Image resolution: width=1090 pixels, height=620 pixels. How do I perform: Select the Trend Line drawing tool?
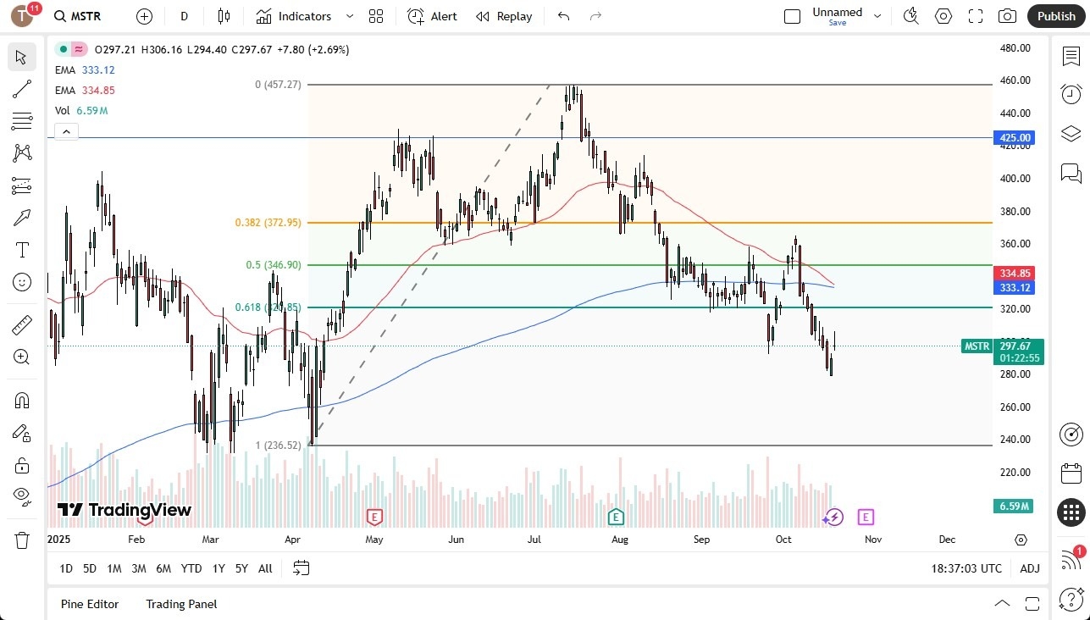(x=21, y=89)
